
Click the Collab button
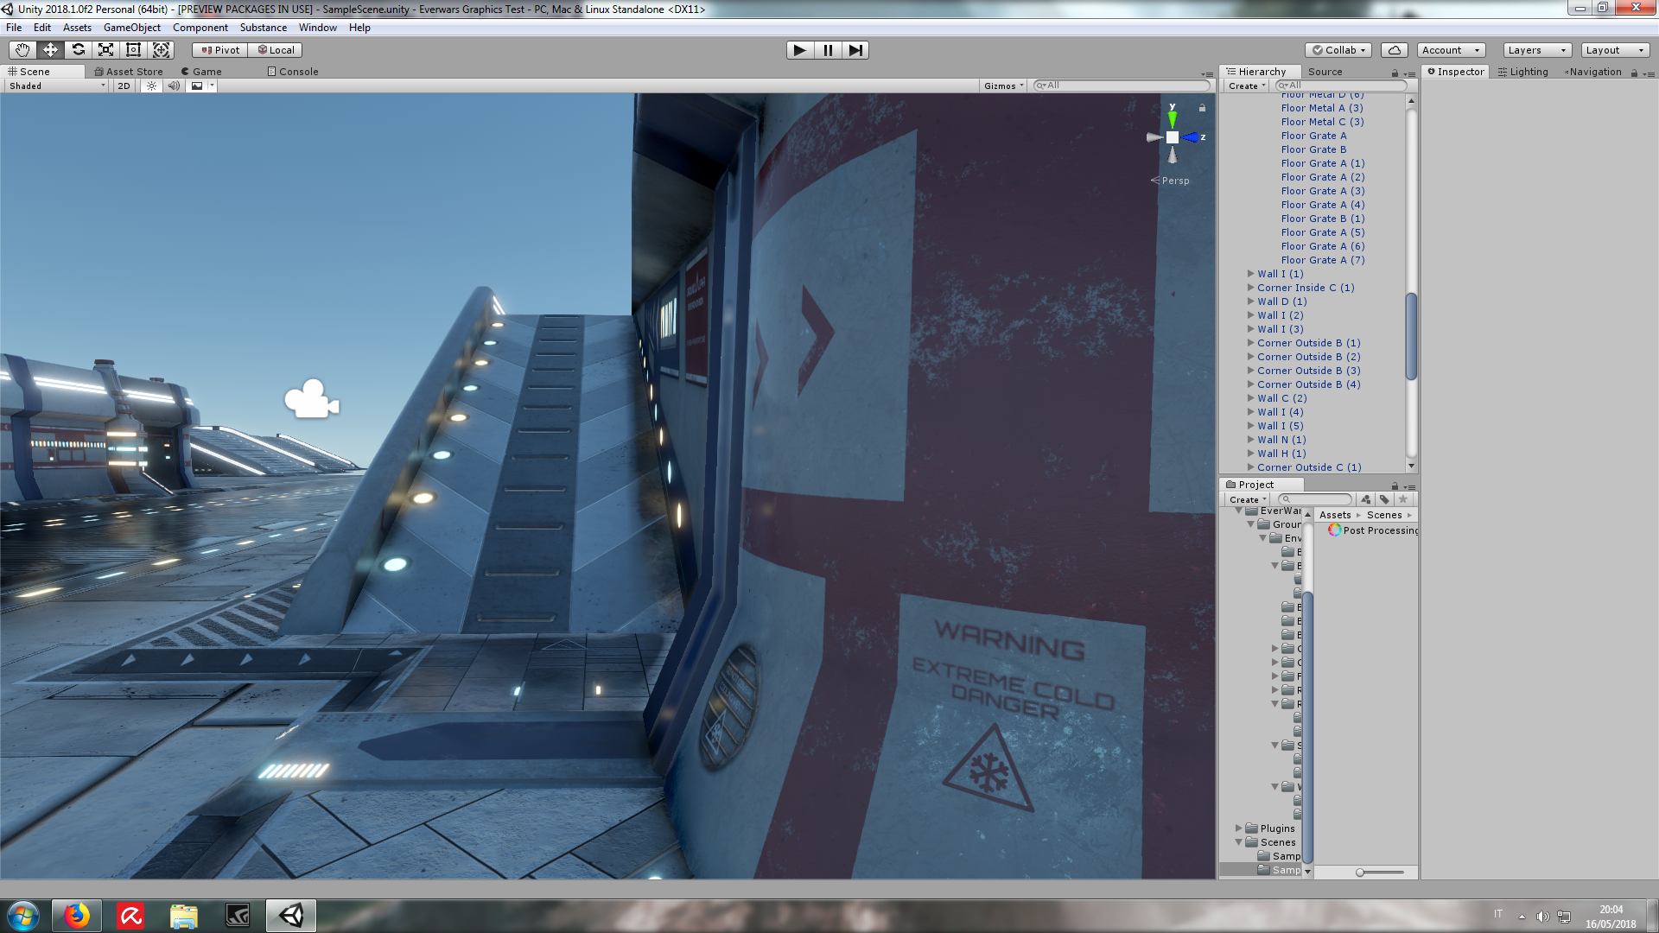1339,50
